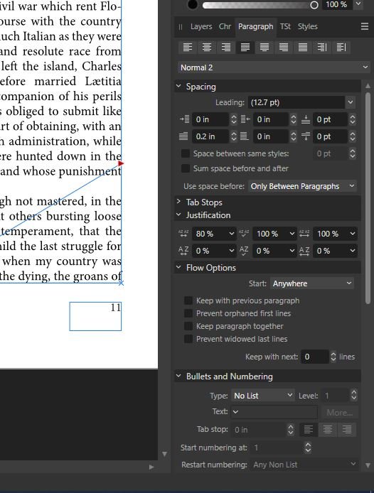Open the Normal 2 paragraph style dropdown
374x493 pixels.
coord(273,67)
